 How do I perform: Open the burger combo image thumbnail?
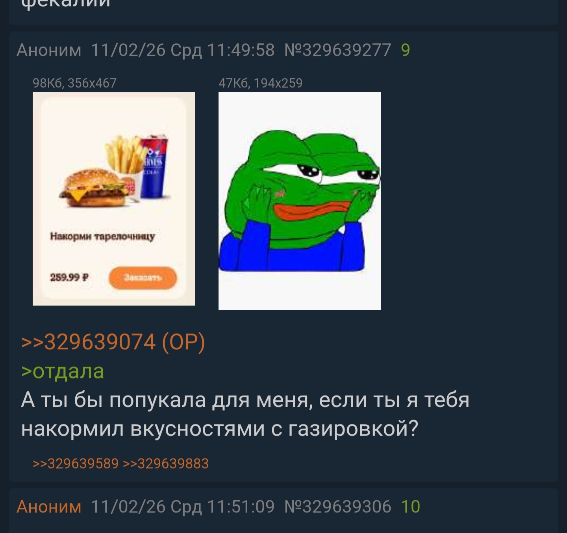click(x=114, y=199)
